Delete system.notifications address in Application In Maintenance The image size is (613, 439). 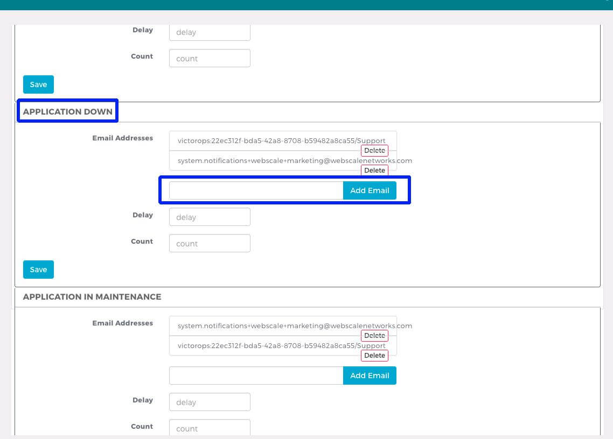(x=374, y=336)
